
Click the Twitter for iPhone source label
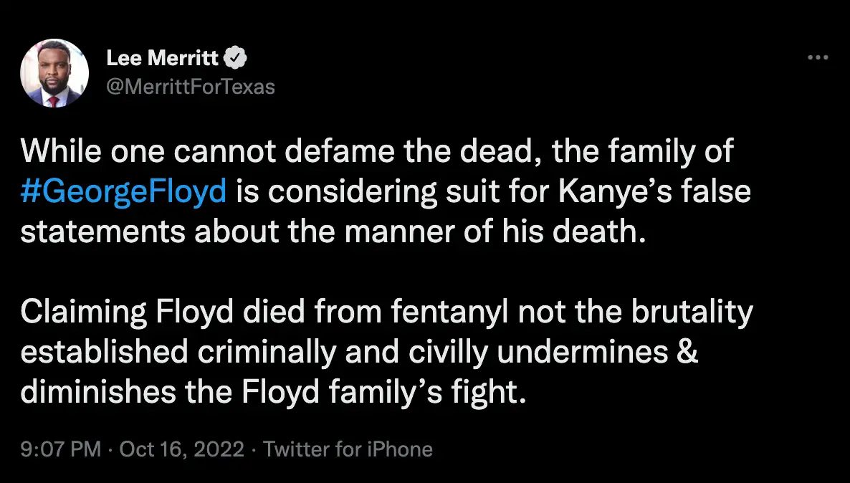[x=348, y=449]
